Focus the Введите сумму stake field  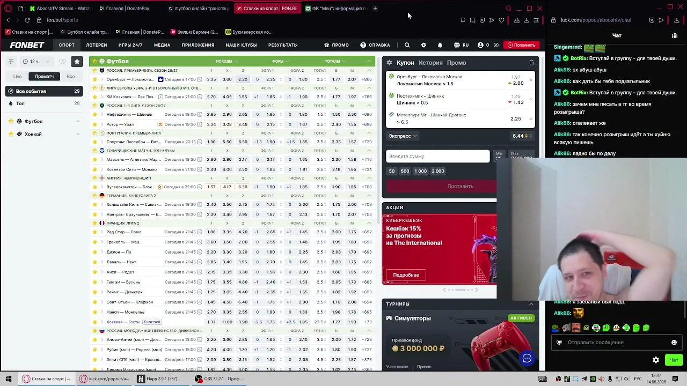[438, 157]
